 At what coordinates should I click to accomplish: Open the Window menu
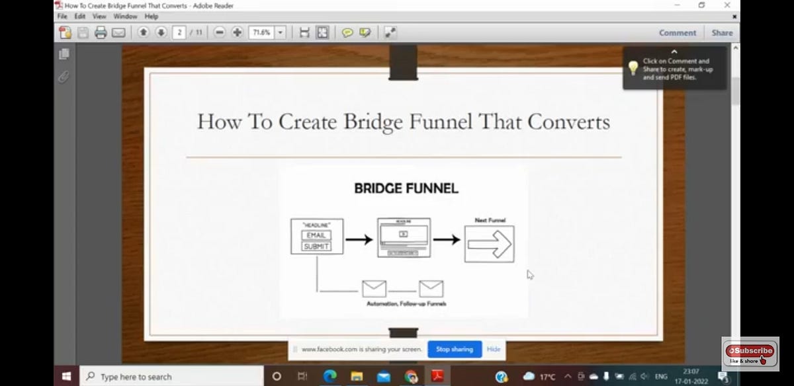[x=125, y=16]
